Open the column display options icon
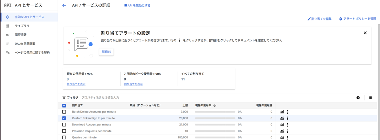The image size is (380, 140). [370, 98]
